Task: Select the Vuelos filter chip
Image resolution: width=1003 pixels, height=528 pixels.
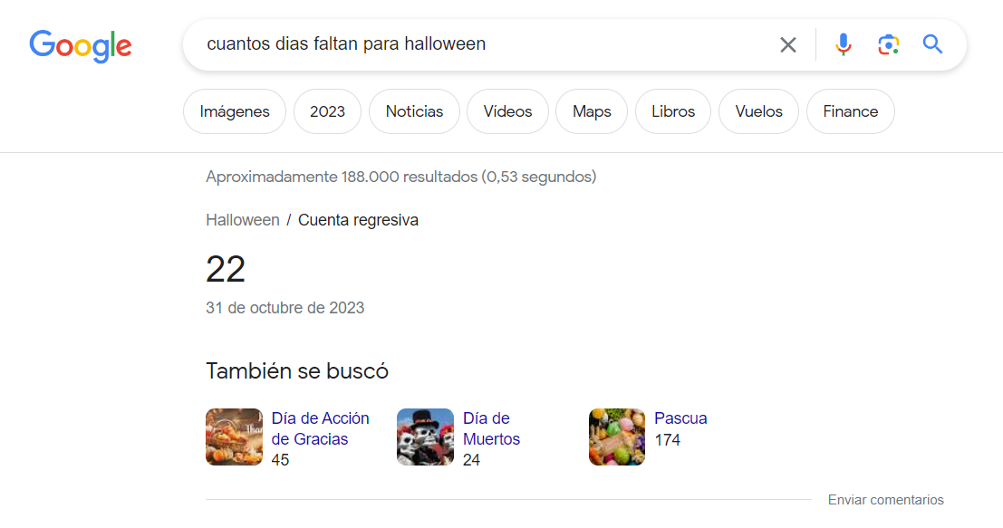Action: click(x=758, y=111)
